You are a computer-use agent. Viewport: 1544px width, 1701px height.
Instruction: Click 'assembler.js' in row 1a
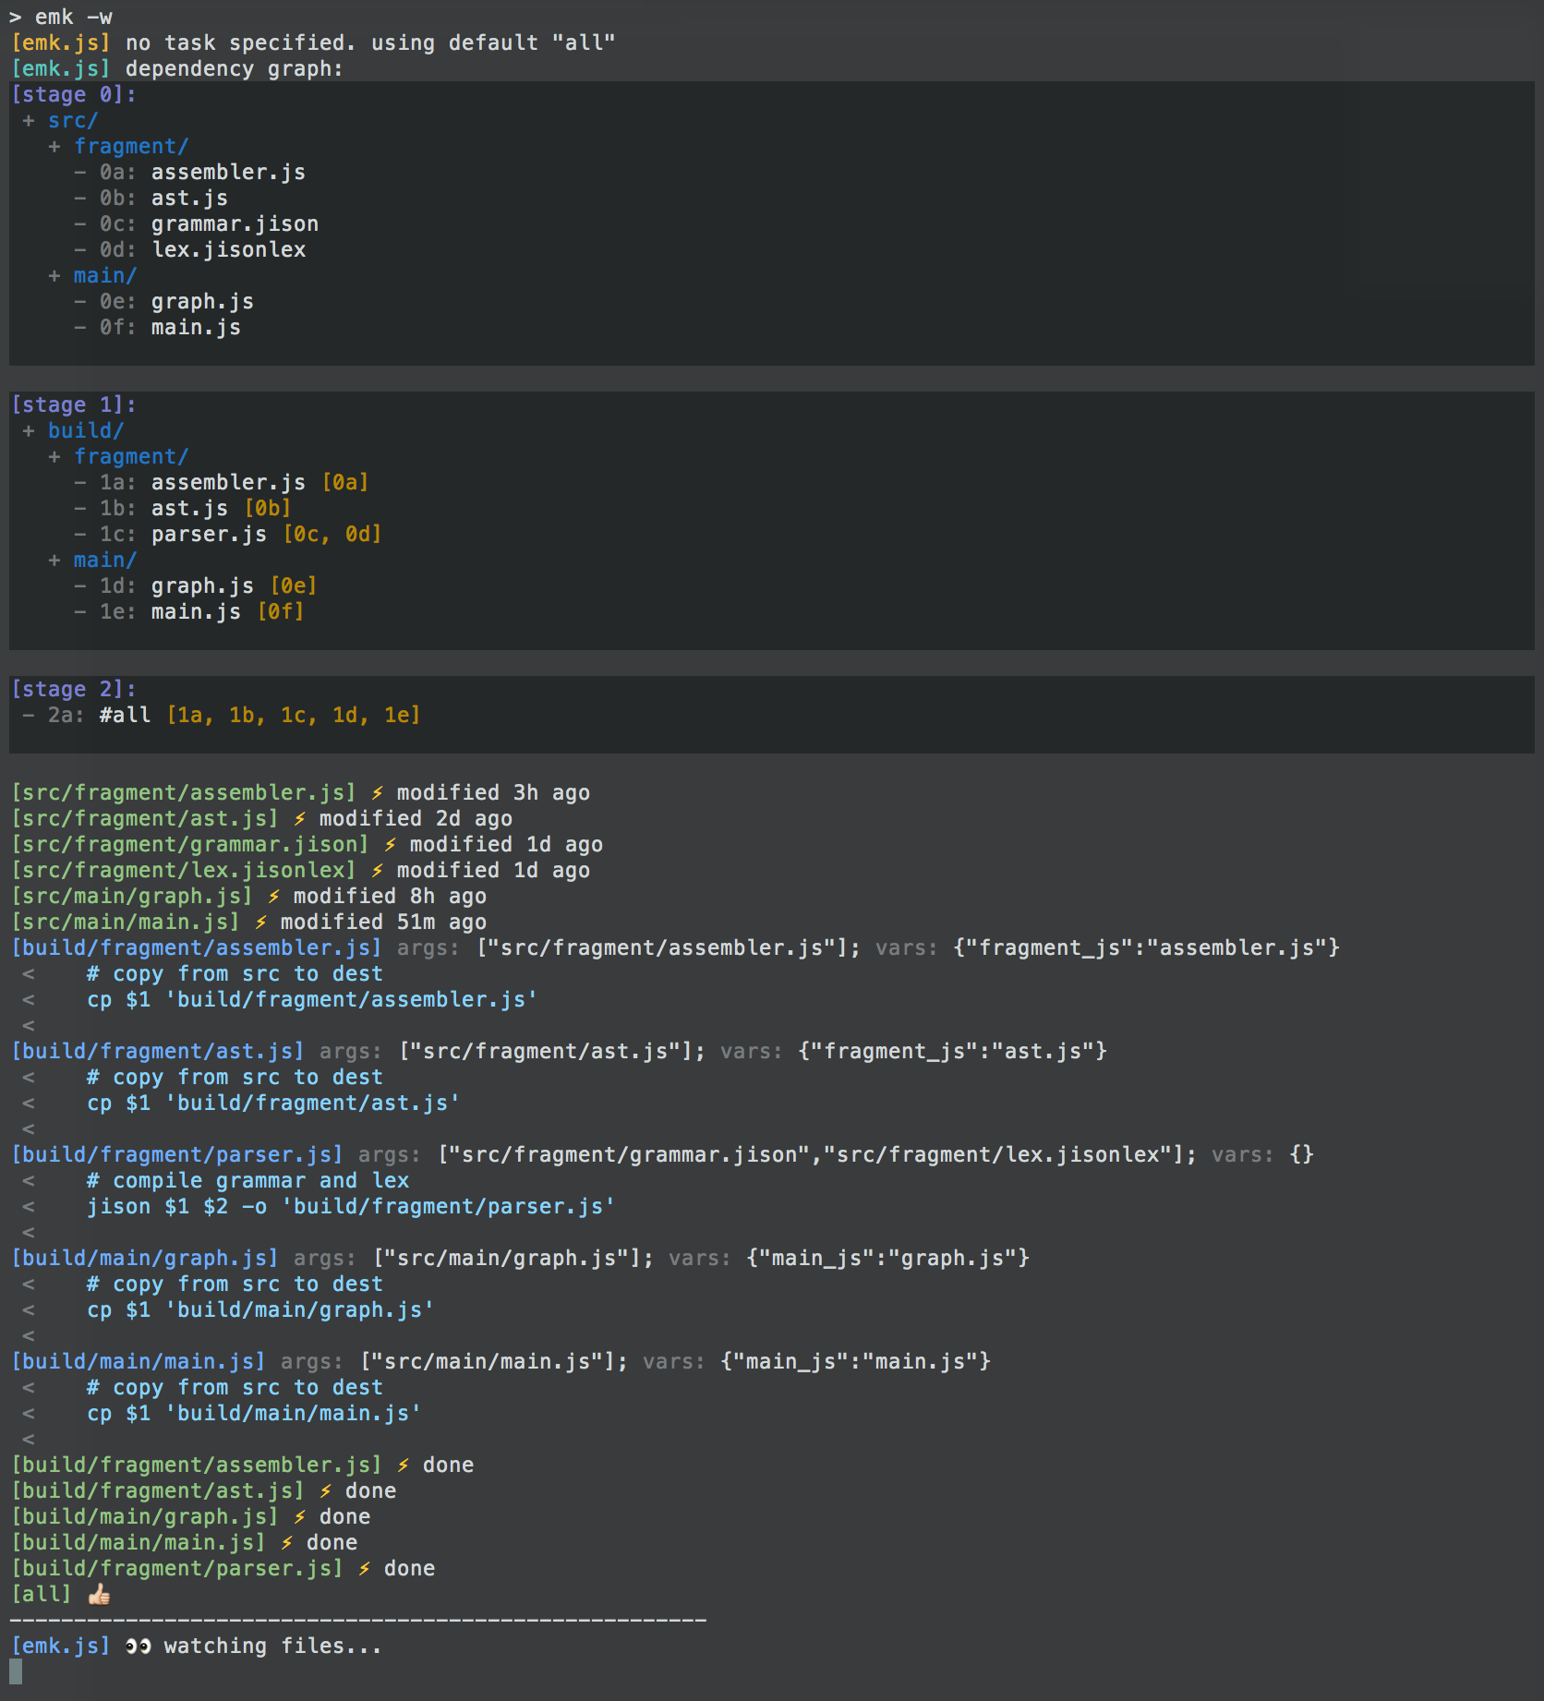click(228, 483)
